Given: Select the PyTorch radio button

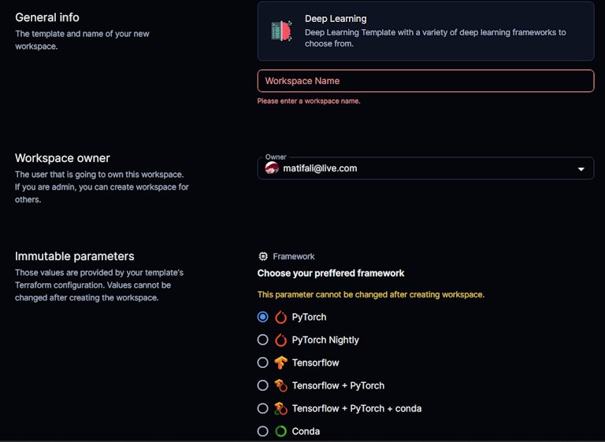Looking at the screenshot, I should click(x=263, y=318).
